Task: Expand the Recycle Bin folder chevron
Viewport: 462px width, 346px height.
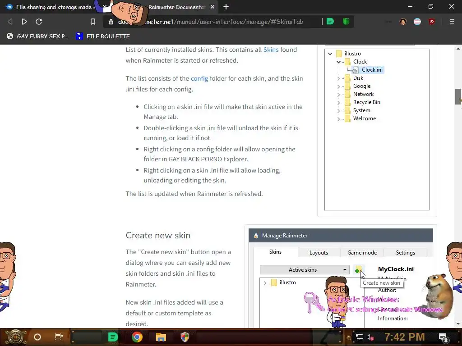Action: click(338, 103)
